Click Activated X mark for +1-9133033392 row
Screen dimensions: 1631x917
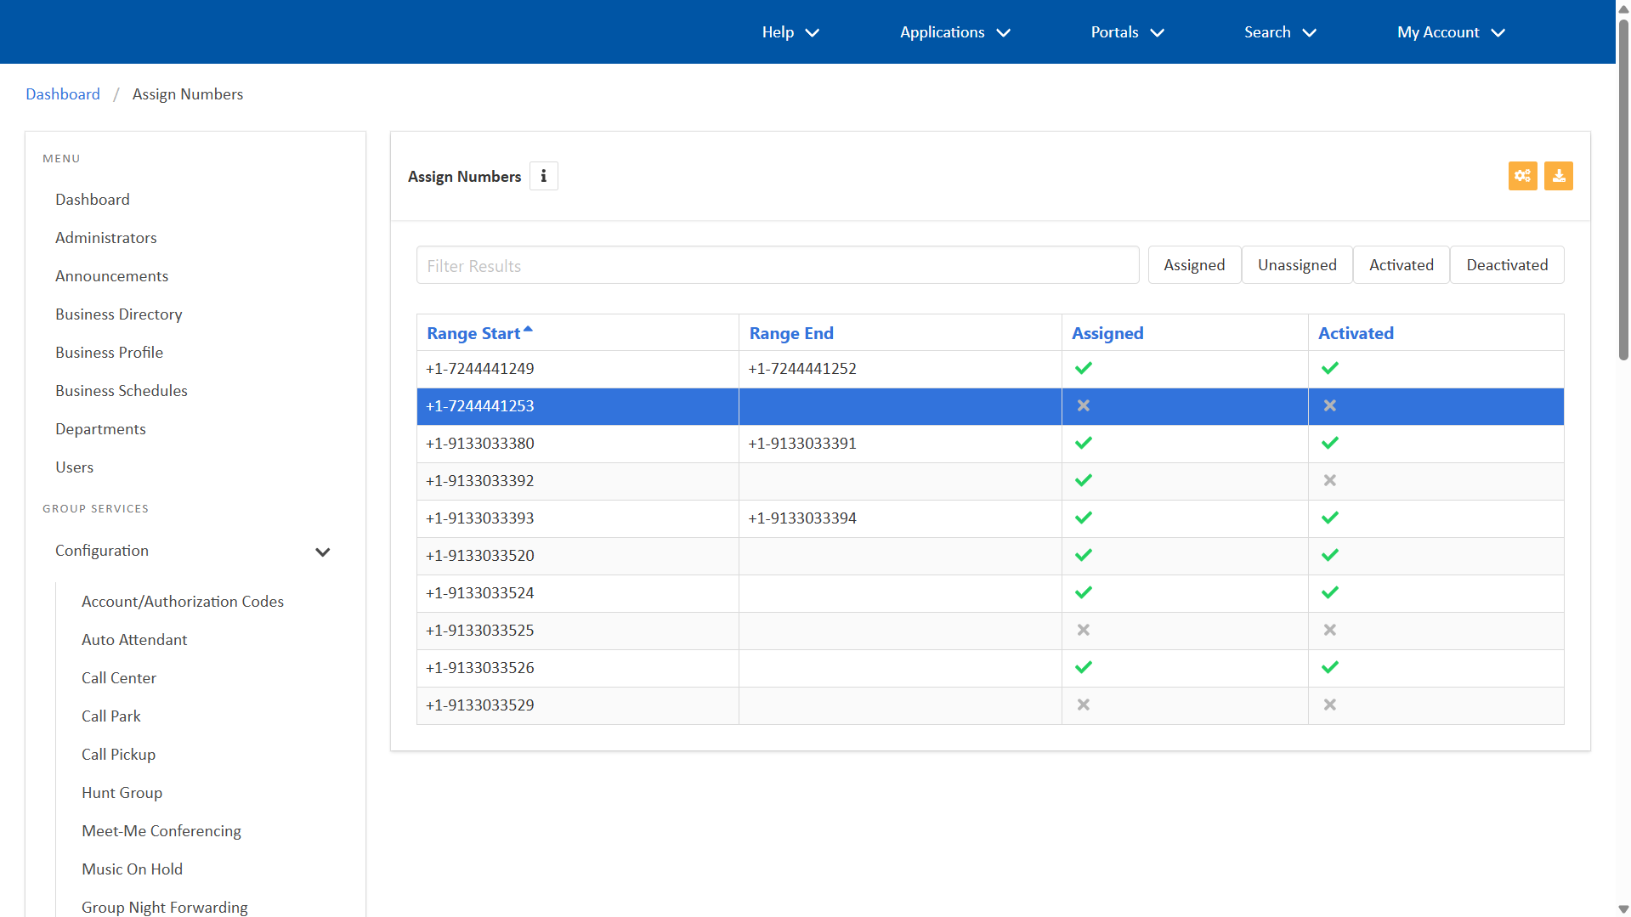pos(1329,480)
